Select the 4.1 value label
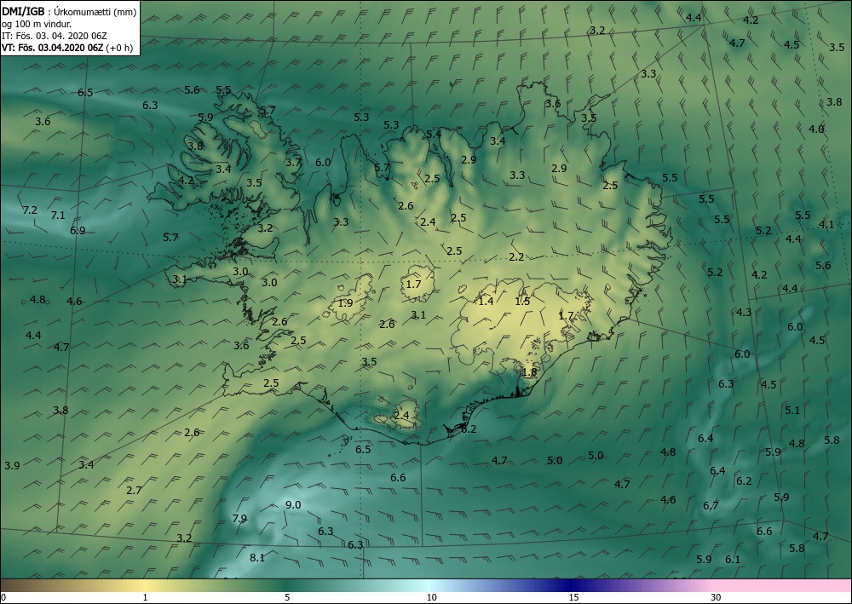The image size is (852, 604). 826,224
